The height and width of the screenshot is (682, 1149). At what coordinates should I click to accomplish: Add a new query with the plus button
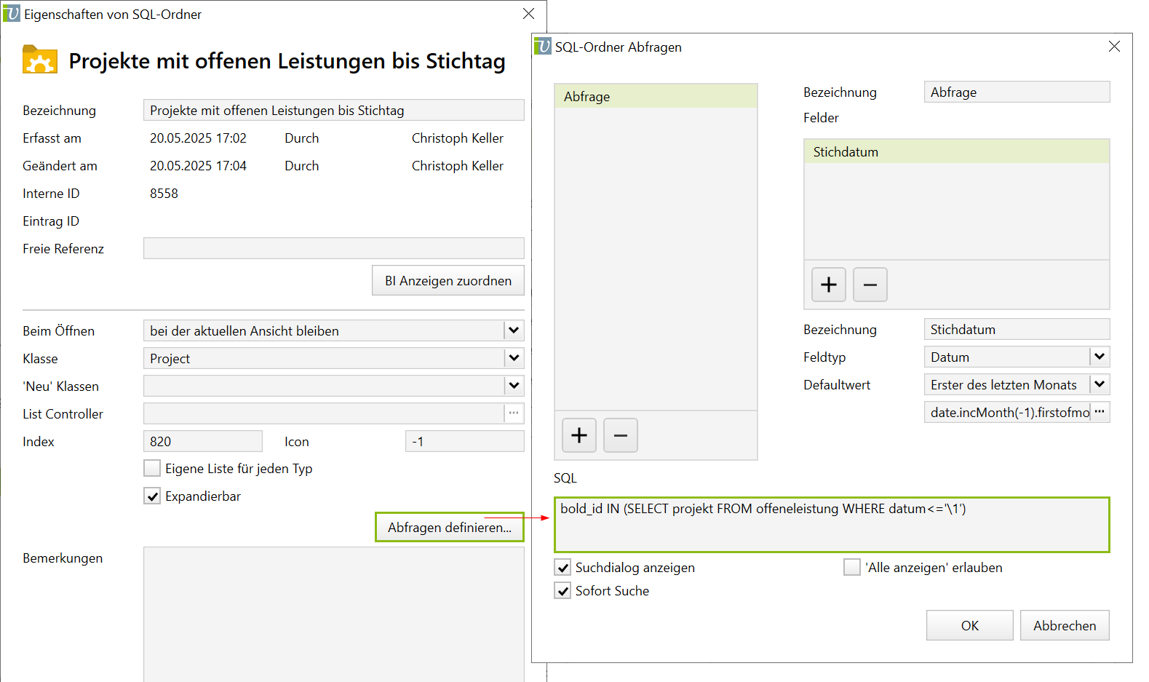click(x=579, y=435)
